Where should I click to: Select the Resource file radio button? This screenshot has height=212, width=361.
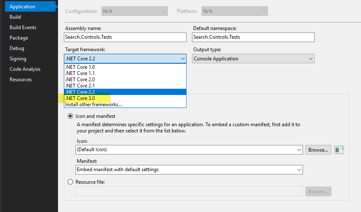click(x=70, y=182)
